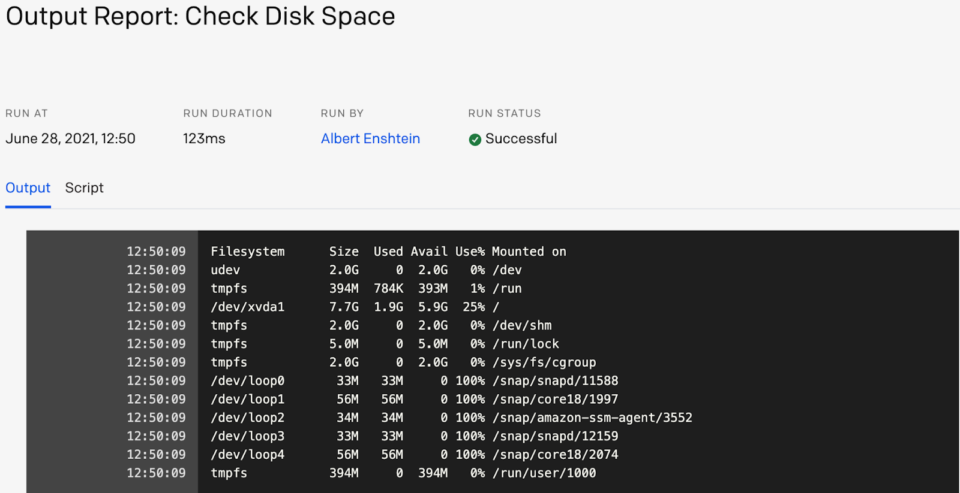Select the 7.7G size value
Image resolution: width=960 pixels, height=493 pixels.
pos(344,307)
